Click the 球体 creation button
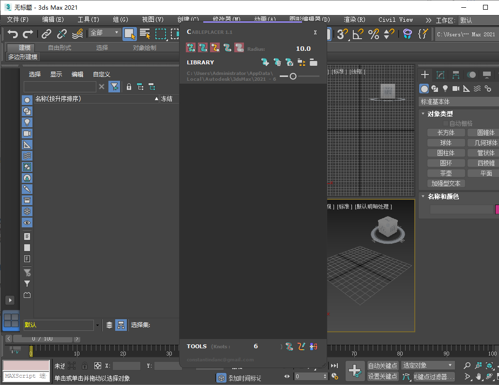 [446, 142]
